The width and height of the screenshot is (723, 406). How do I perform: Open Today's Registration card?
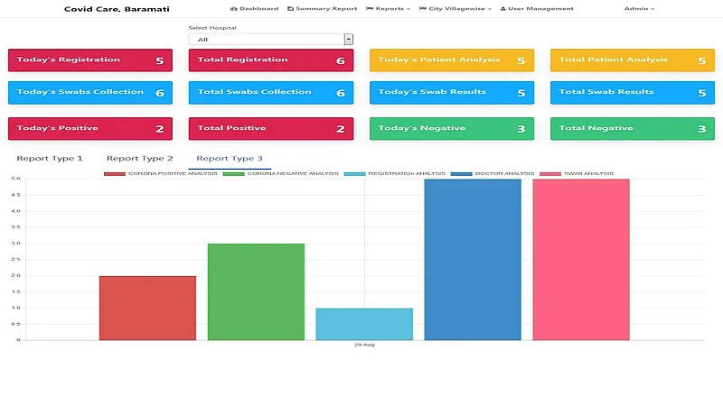(x=90, y=60)
